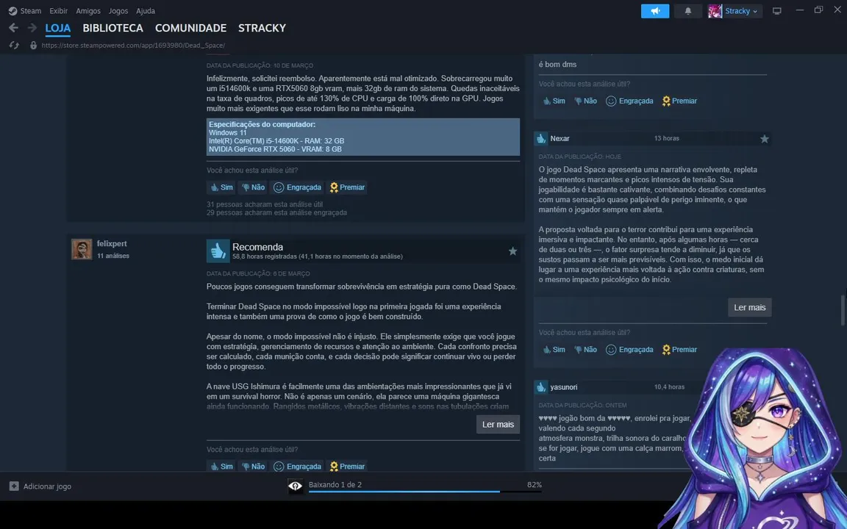This screenshot has height=529, width=847.
Task: Switch to the COMUNIDADE tab
Action: pos(190,28)
